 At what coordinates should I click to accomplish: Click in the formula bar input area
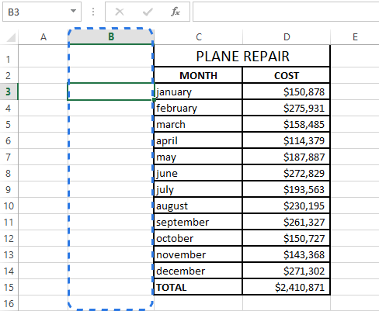pos(286,12)
